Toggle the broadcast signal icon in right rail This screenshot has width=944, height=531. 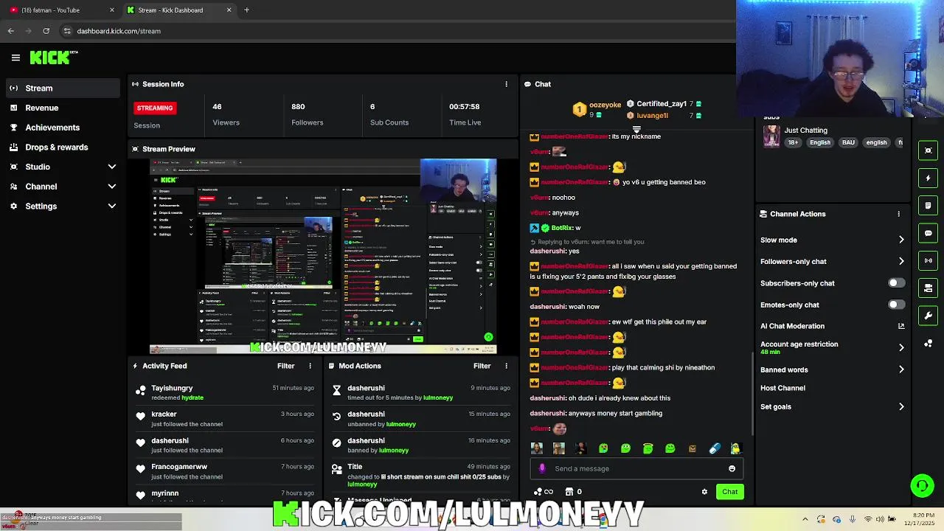click(929, 260)
